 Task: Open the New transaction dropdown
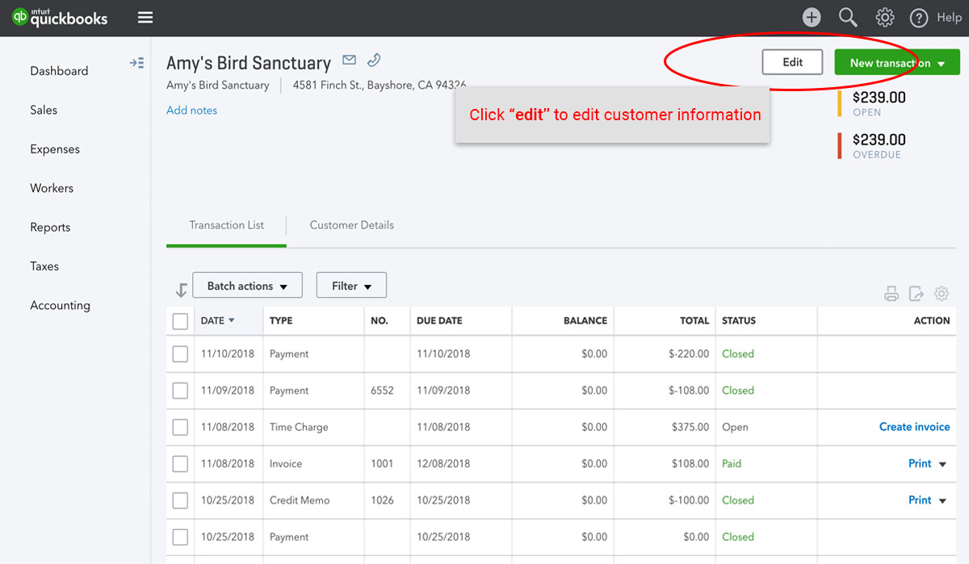tap(896, 63)
